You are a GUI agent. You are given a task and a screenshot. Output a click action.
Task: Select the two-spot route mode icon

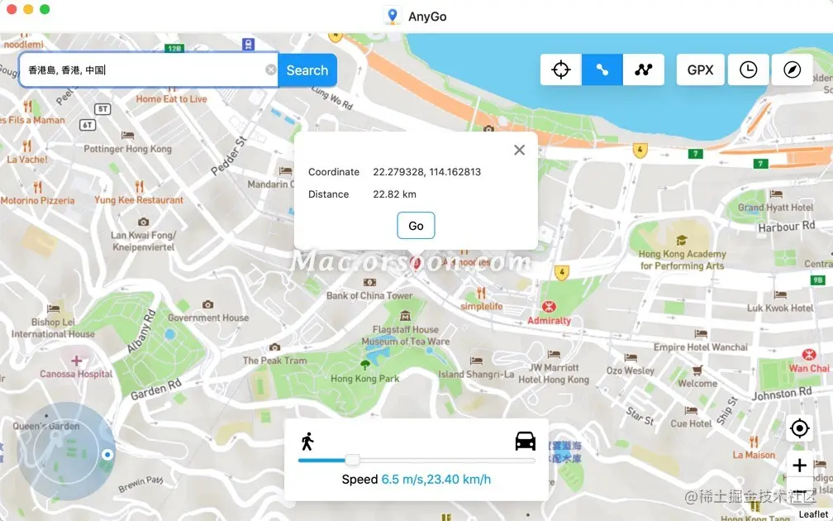click(x=602, y=69)
